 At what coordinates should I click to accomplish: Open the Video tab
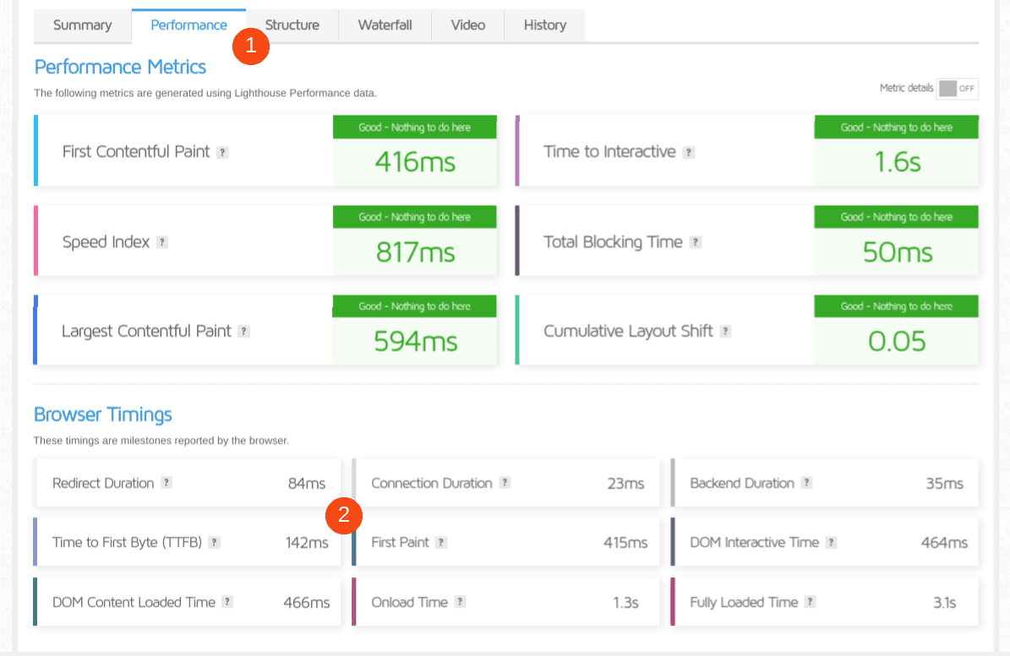coord(467,25)
